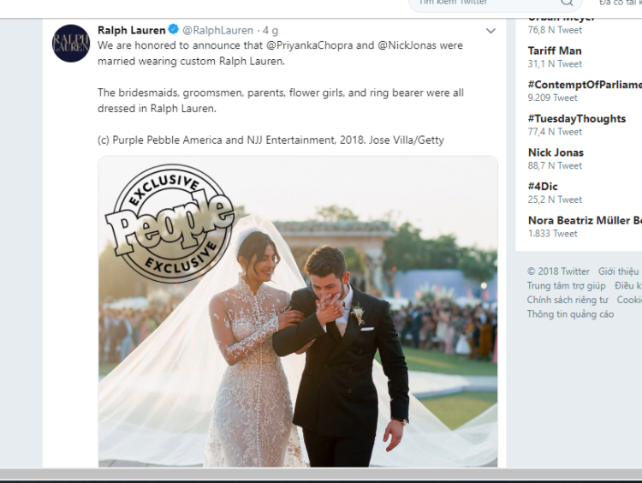642x483 pixels.
Task: Open the Nora Beatriz Müller trend
Action: coord(584,220)
